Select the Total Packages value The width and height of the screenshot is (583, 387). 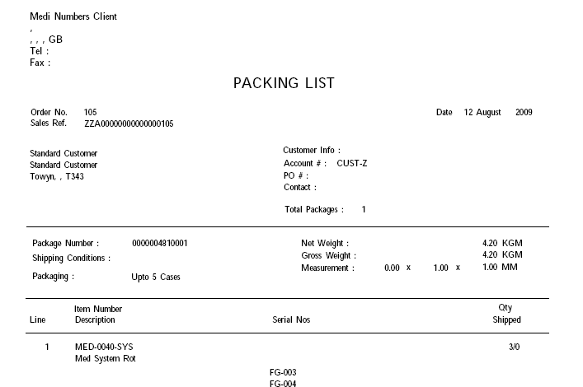click(x=364, y=209)
